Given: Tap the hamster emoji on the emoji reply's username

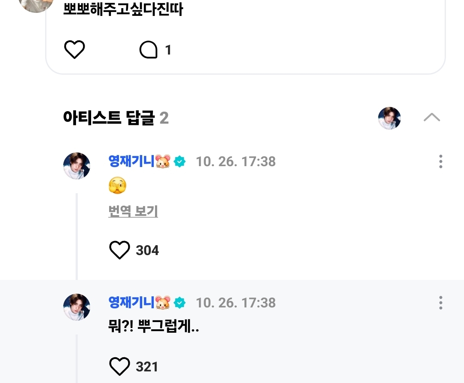Looking at the screenshot, I should point(163,162).
